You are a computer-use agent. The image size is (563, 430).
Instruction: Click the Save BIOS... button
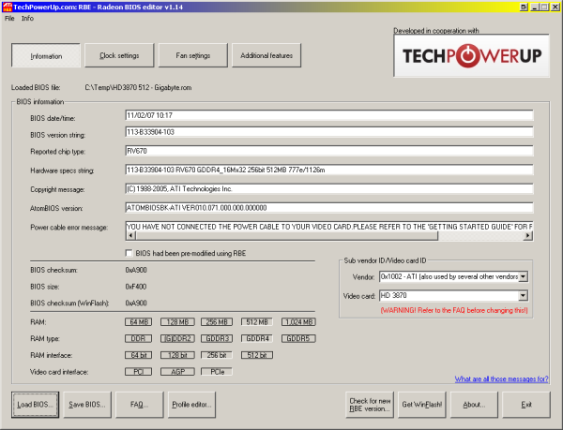click(x=87, y=405)
